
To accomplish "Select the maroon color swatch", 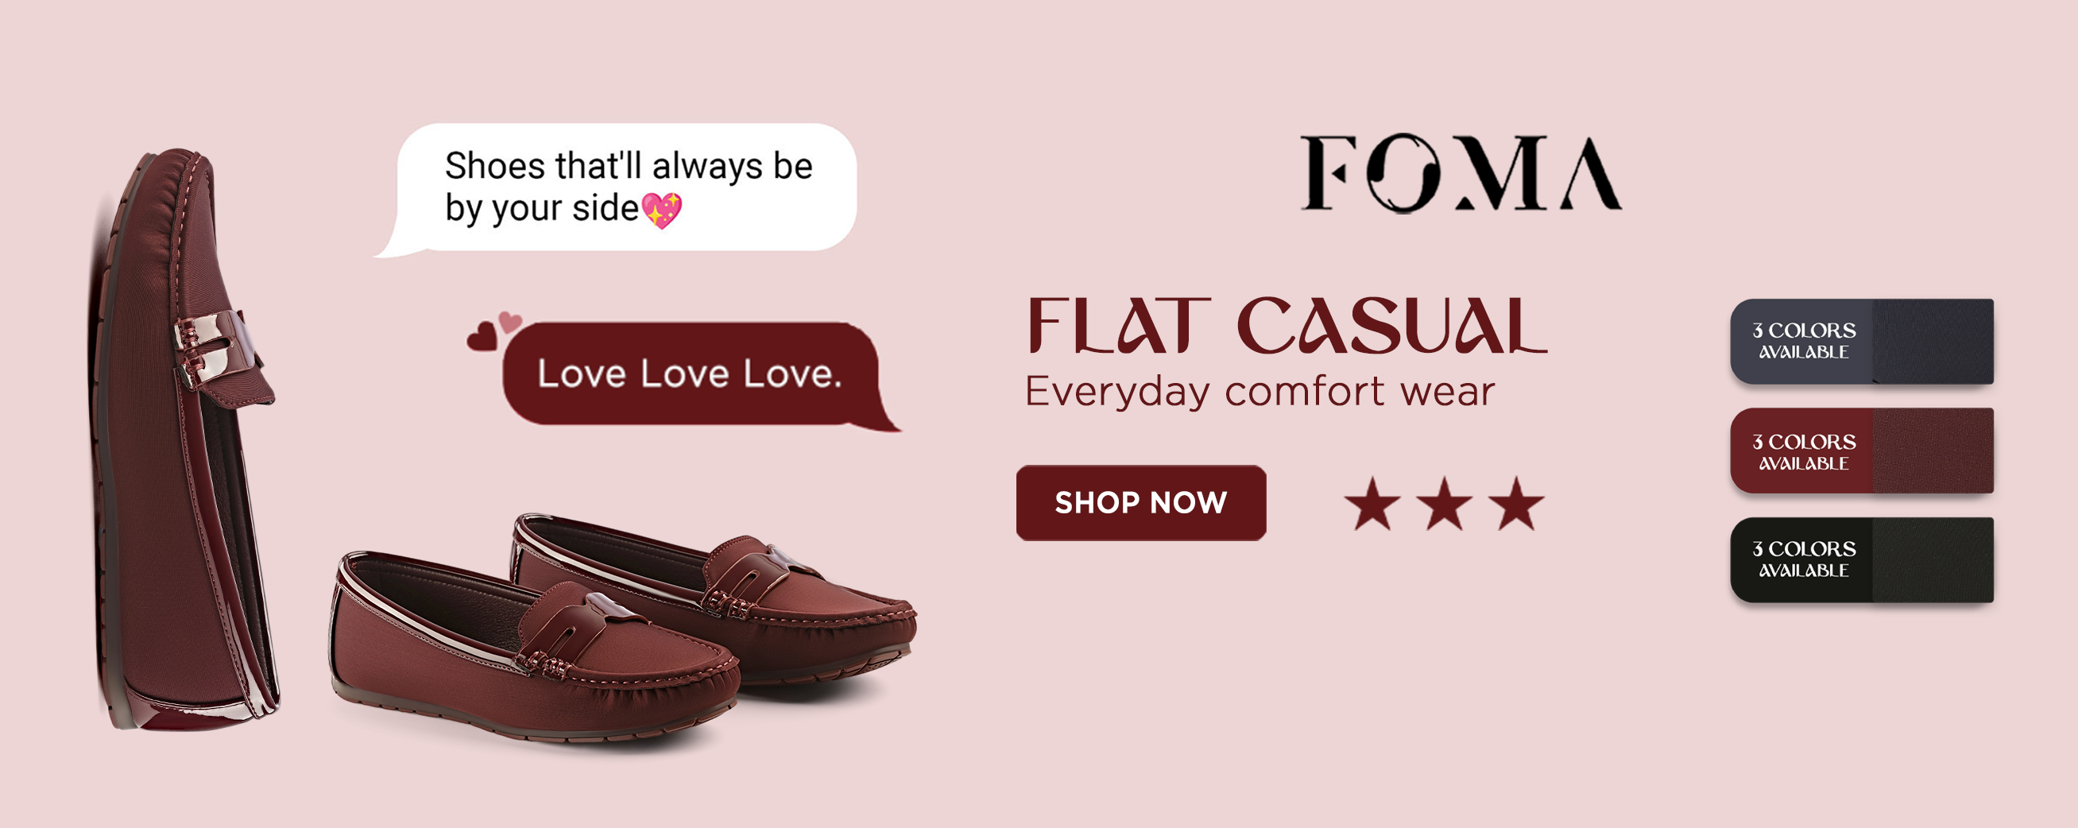I will coord(1862,451).
